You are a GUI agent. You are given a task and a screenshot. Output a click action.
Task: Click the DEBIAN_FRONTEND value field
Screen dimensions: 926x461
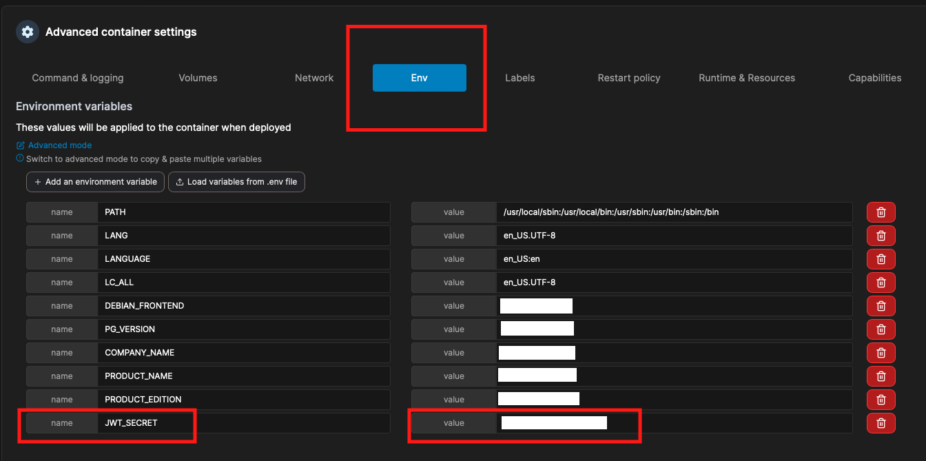tap(675, 306)
